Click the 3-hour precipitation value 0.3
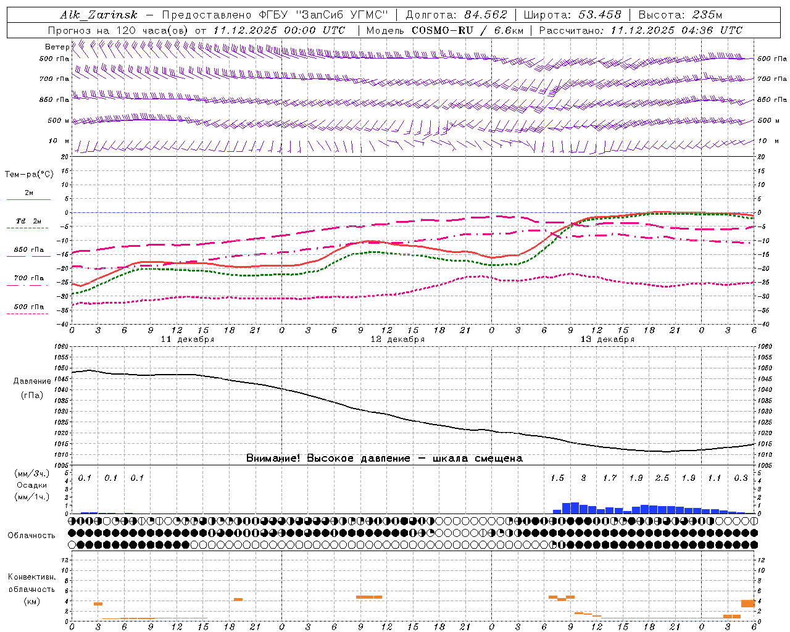 [x=741, y=478]
